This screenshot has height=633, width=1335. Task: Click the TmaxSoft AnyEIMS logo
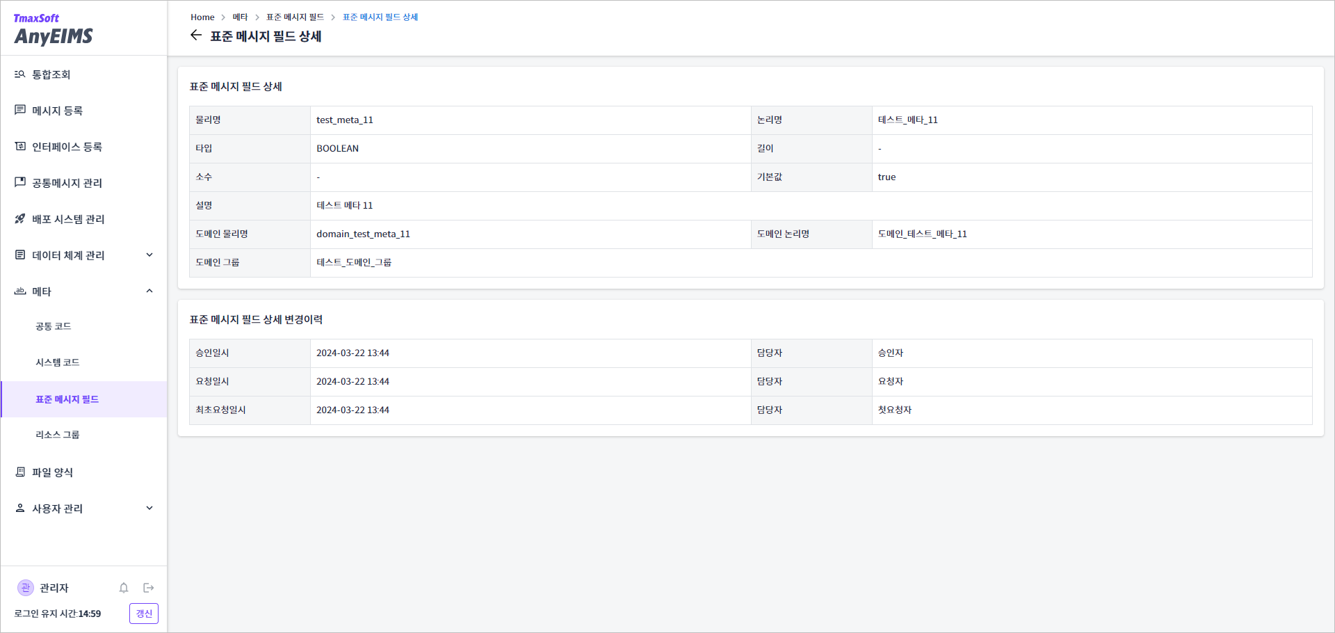coord(53,29)
